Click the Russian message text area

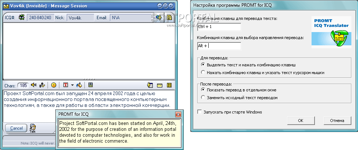88,106
